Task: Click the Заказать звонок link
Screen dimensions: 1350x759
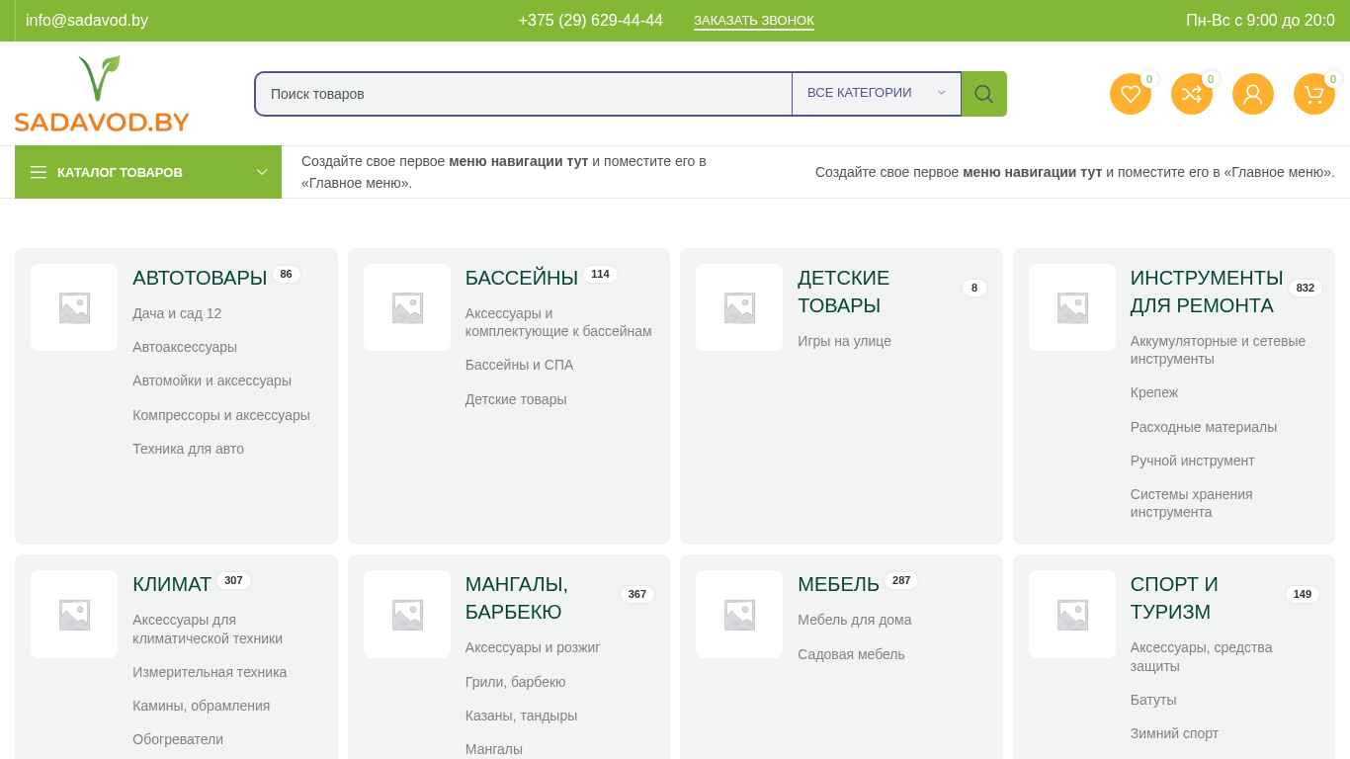Action: click(754, 21)
